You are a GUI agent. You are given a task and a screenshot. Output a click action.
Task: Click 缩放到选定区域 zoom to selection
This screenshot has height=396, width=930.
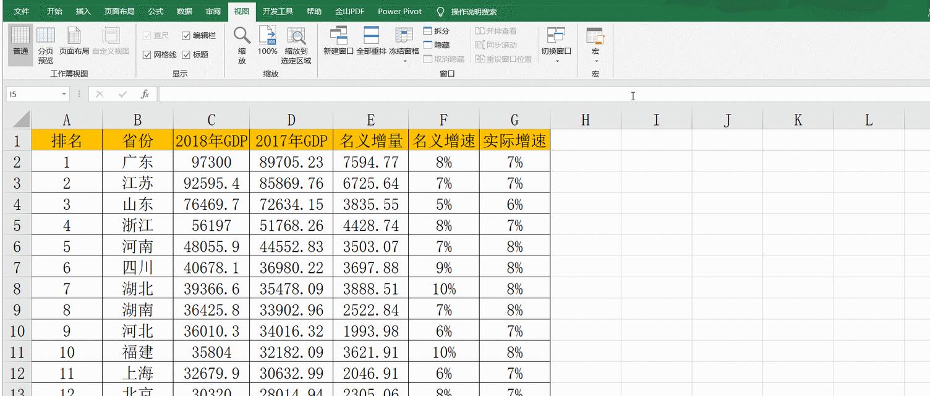pyautogui.click(x=296, y=45)
